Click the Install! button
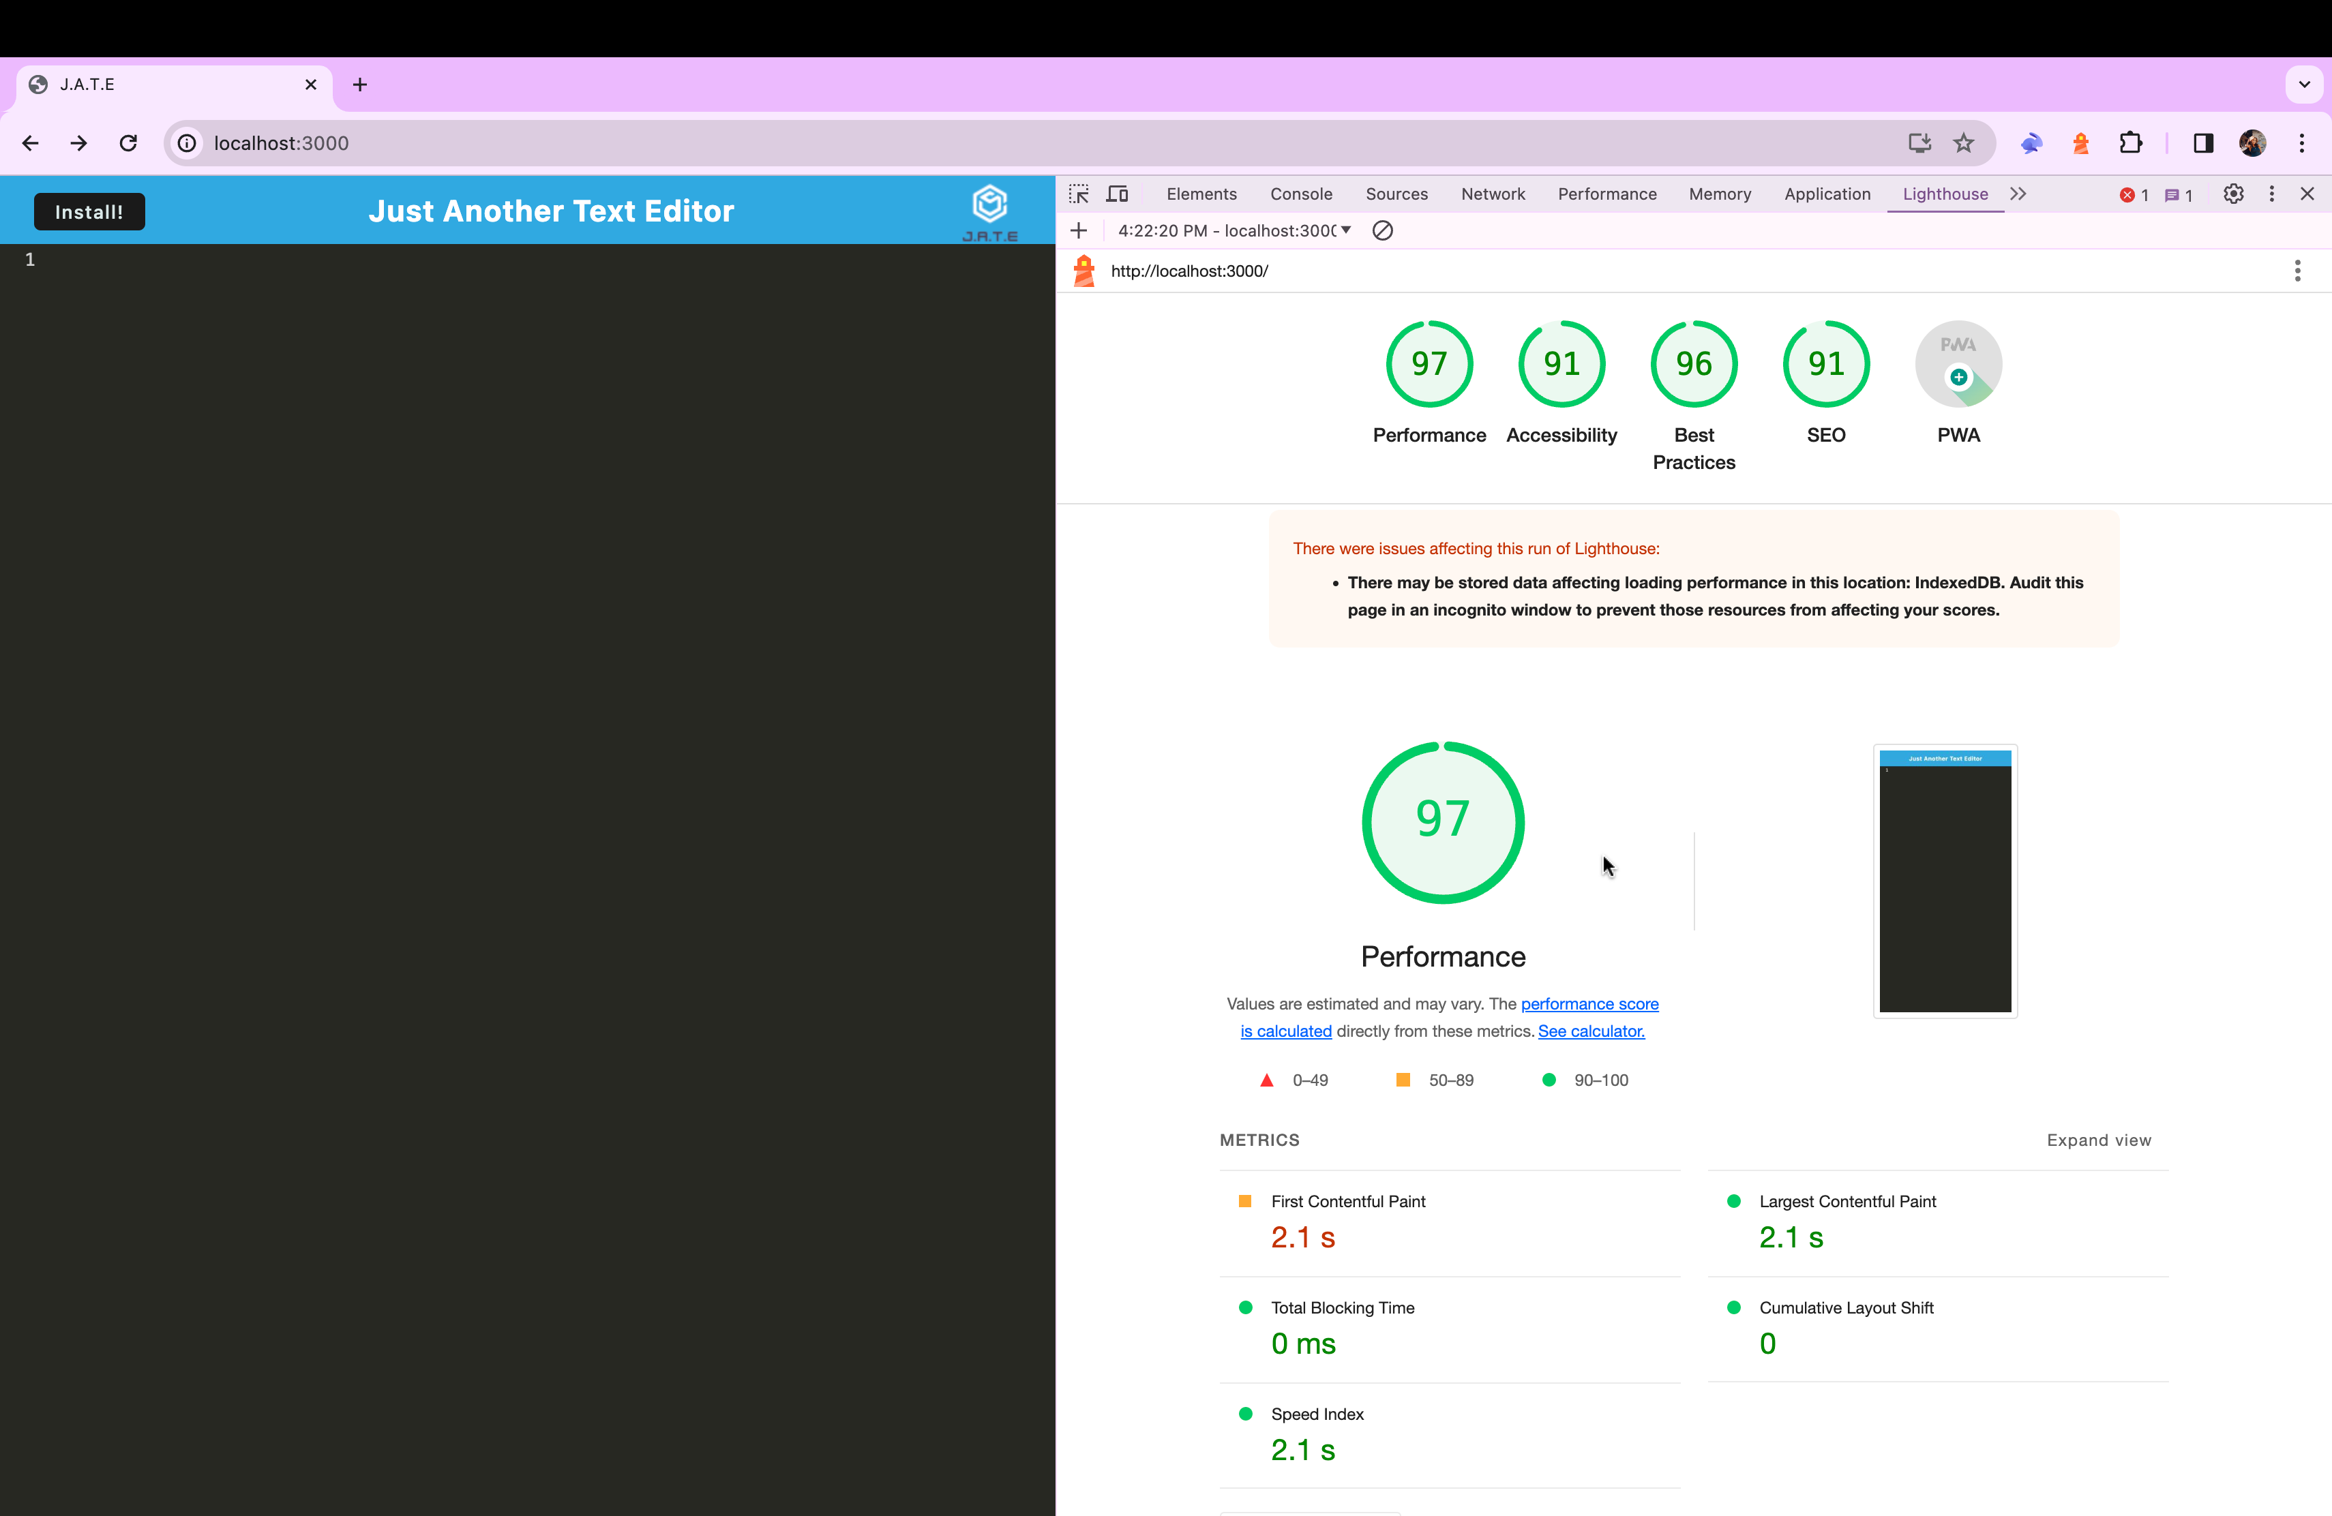 pos(89,211)
